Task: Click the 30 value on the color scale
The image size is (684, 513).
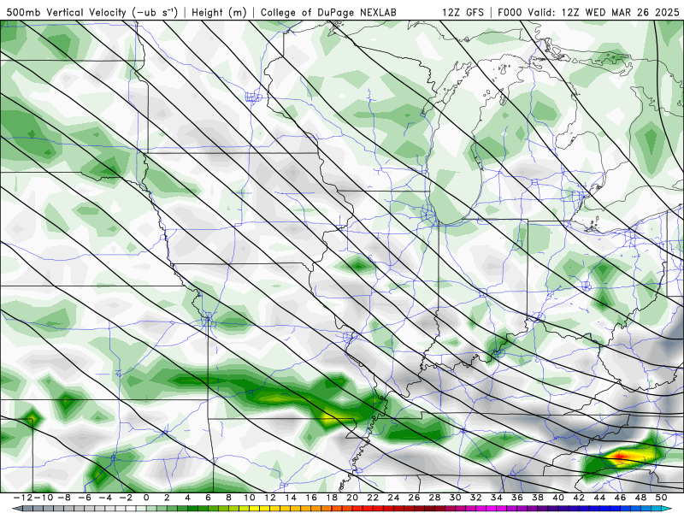Action: point(456,498)
